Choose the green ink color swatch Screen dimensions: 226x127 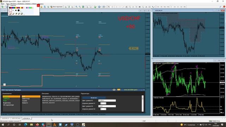point(14,8)
